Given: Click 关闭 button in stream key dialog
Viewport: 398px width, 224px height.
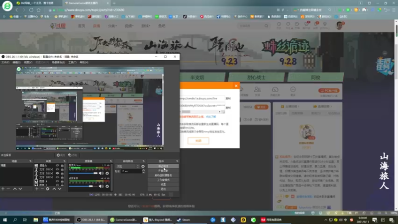Looking at the screenshot, I should (x=198, y=141).
